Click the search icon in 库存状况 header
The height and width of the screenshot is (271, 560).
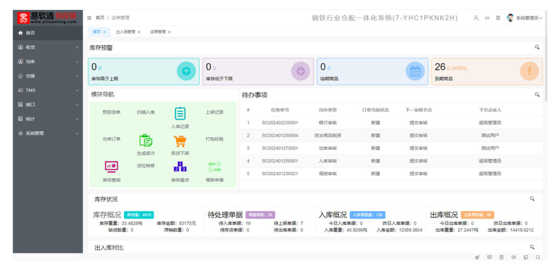[532, 199]
